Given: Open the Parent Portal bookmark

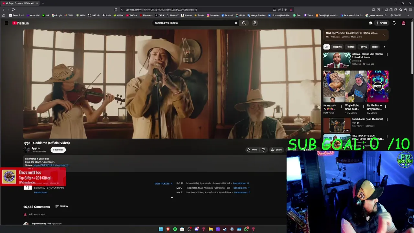Looking at the screenshot, I should pos(17,15).
